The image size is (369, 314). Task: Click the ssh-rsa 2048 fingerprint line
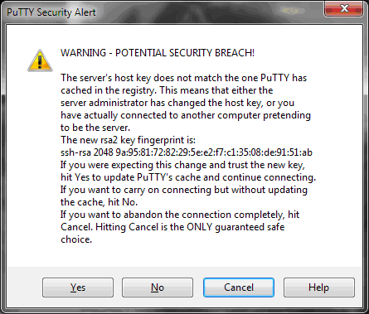click(187, 152)
